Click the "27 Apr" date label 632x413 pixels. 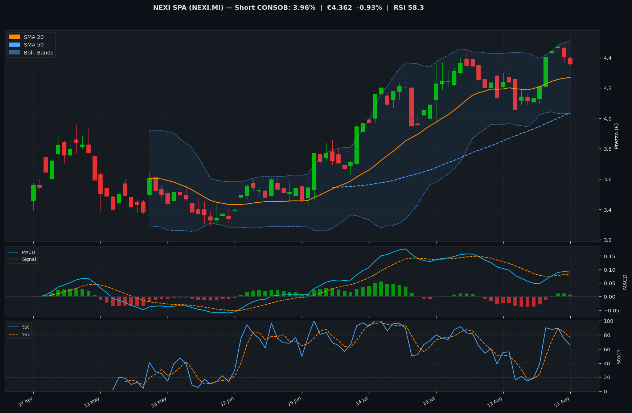[x=26, y=402]
